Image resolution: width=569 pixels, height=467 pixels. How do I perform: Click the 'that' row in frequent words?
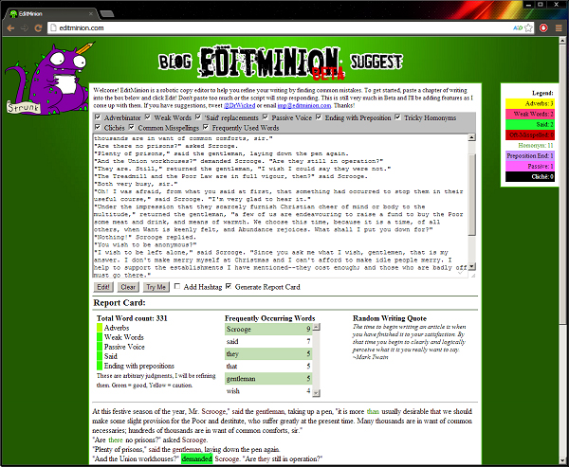tap(268, 367)
